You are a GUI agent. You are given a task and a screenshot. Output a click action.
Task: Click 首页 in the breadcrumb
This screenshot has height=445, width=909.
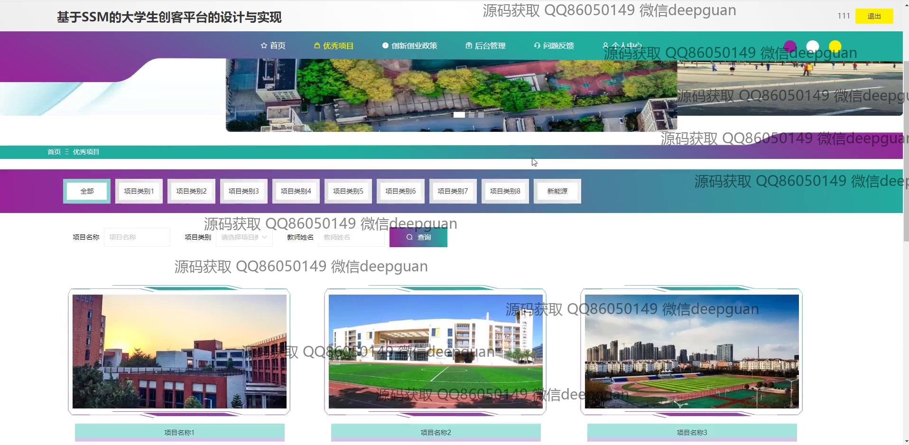54,152
